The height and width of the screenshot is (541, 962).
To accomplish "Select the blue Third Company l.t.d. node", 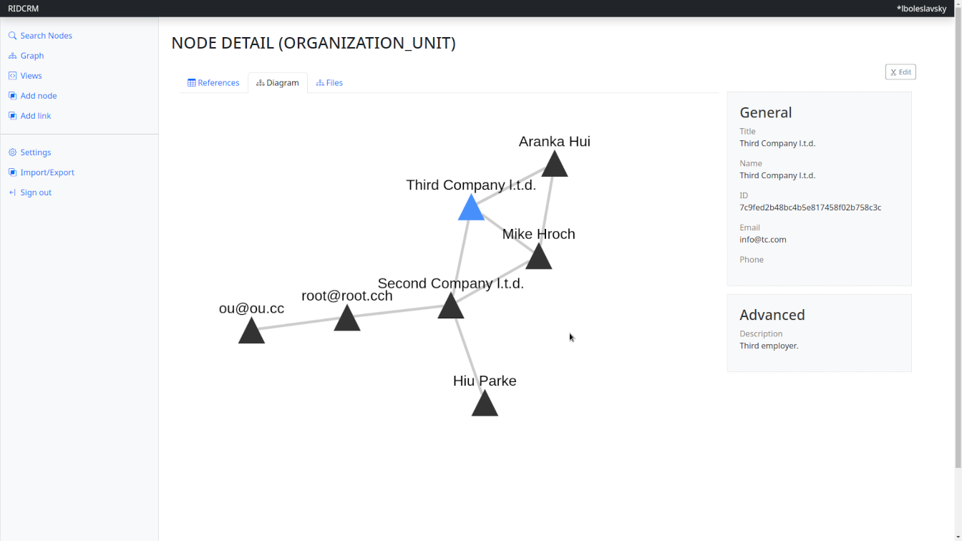I will [x=471, y=209].
